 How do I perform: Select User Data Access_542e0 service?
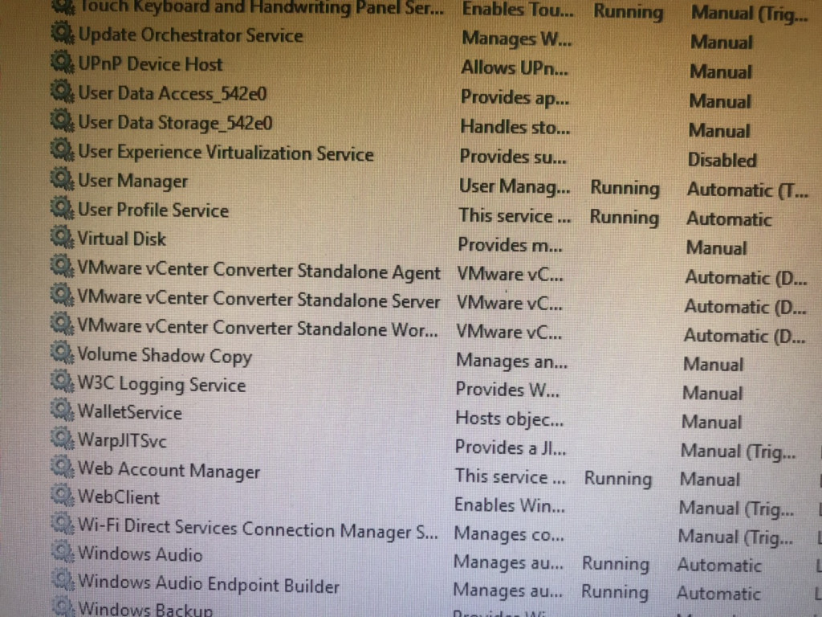(173, 93)
